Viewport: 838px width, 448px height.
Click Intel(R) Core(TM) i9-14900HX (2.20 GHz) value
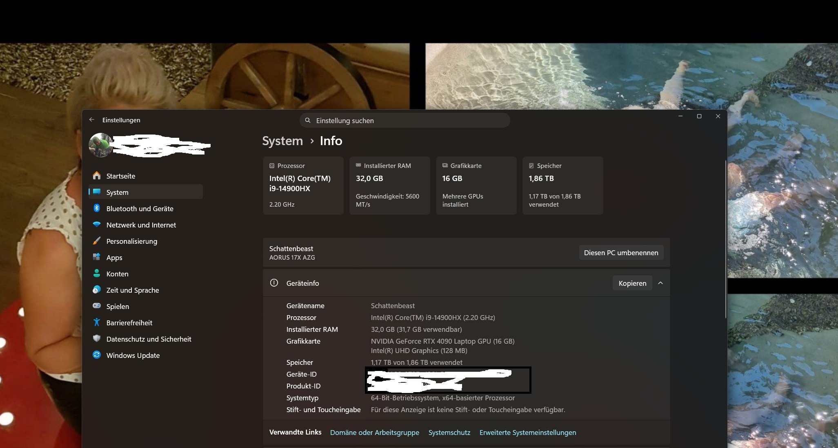(433, 318)
